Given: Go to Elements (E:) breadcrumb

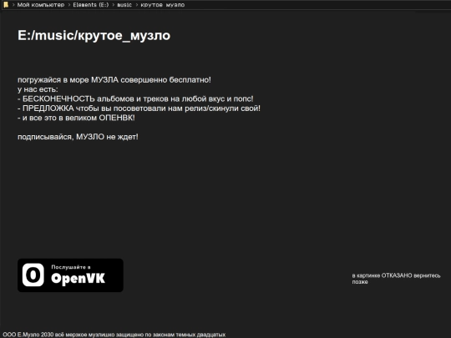Looking at the screenshot, I should [91, 5].
